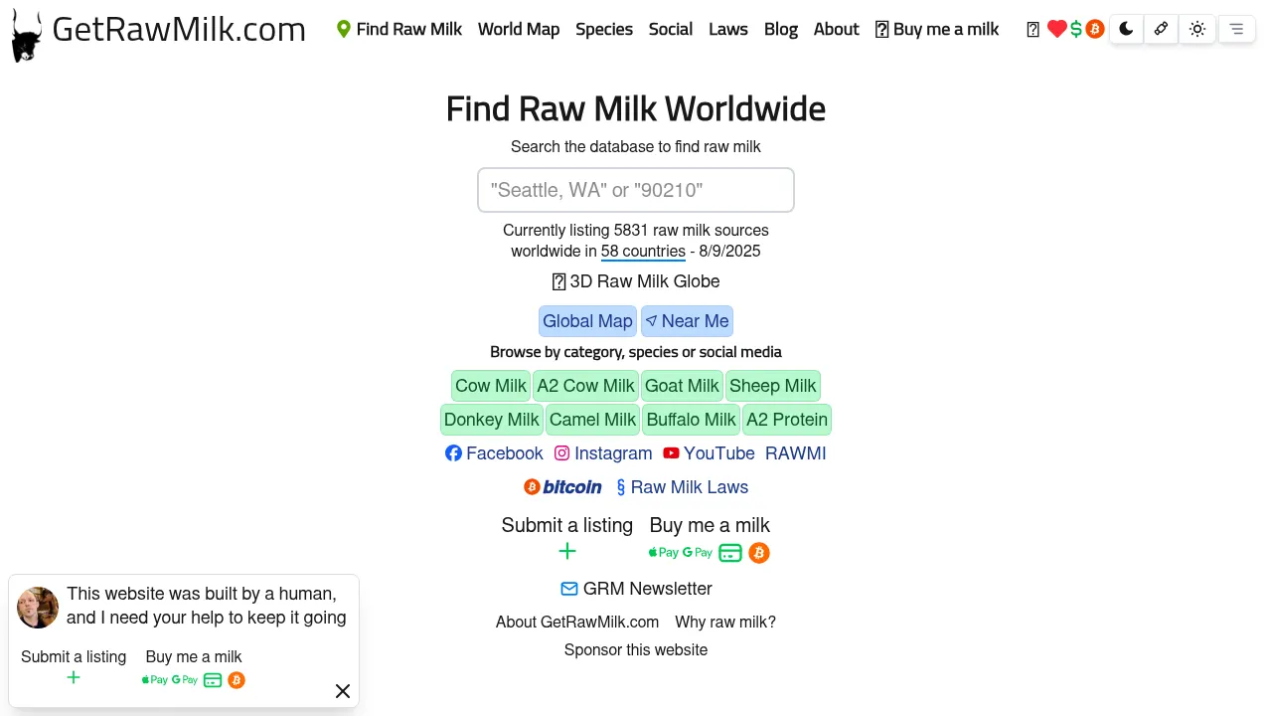Click Submit a listing in the popup
1272x716 pixels.
tap(74, 656)
